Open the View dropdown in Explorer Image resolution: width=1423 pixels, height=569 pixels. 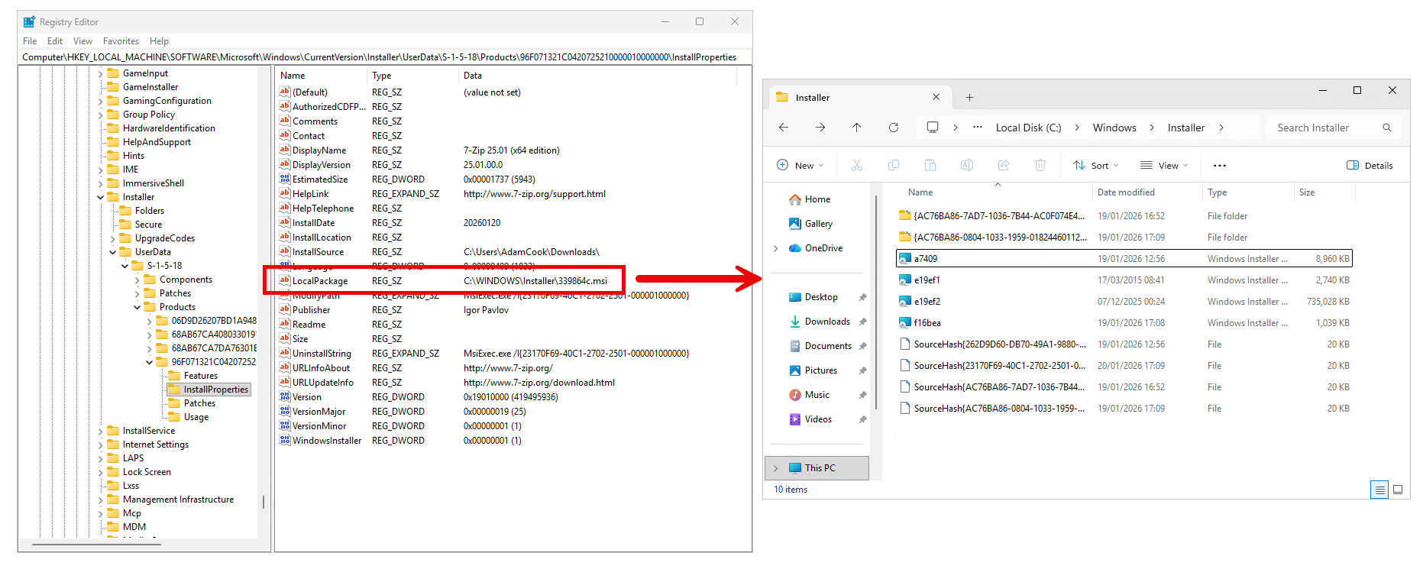(x=1164, y=165)
